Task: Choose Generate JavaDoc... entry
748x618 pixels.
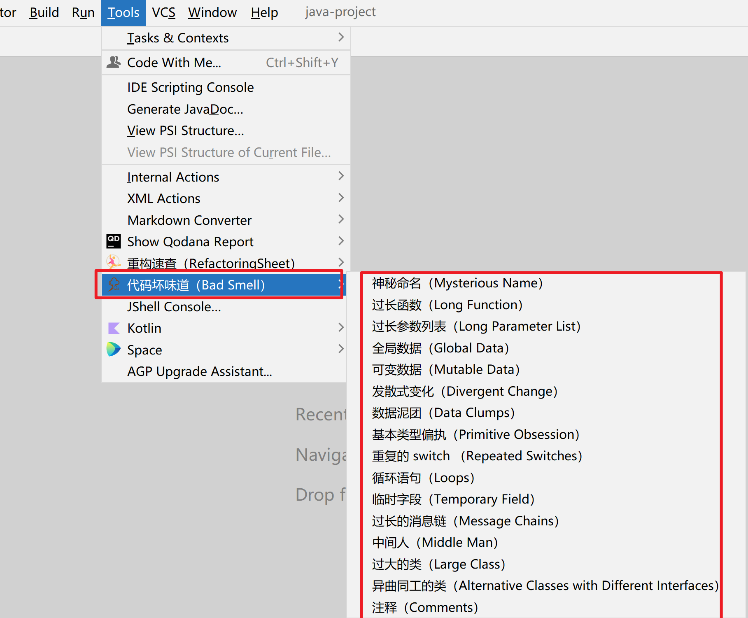Action: point(226,109)
